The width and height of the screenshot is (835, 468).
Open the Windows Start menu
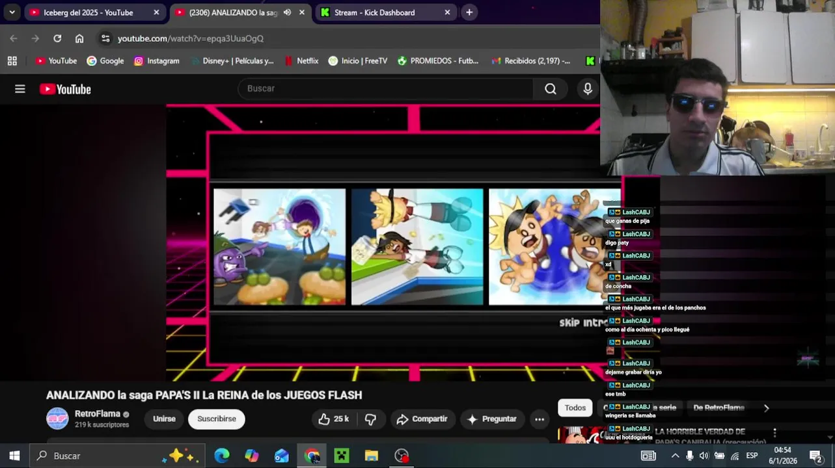14,456
